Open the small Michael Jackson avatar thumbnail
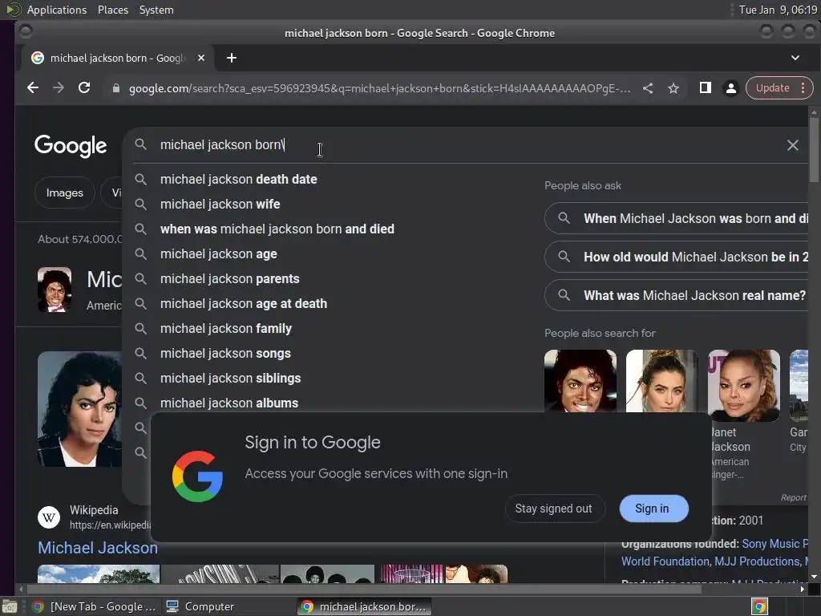The image size is (821, 616). click(55, 290)
